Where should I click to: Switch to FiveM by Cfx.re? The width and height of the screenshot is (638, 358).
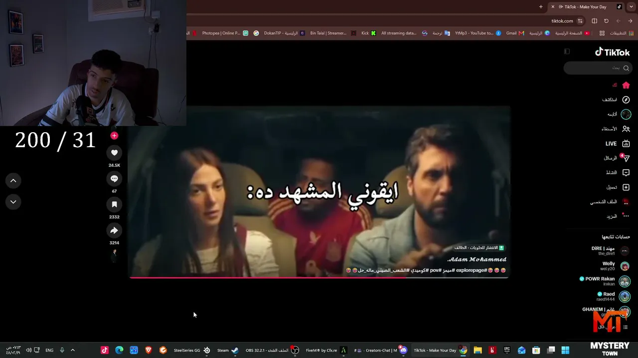[326, 350]
